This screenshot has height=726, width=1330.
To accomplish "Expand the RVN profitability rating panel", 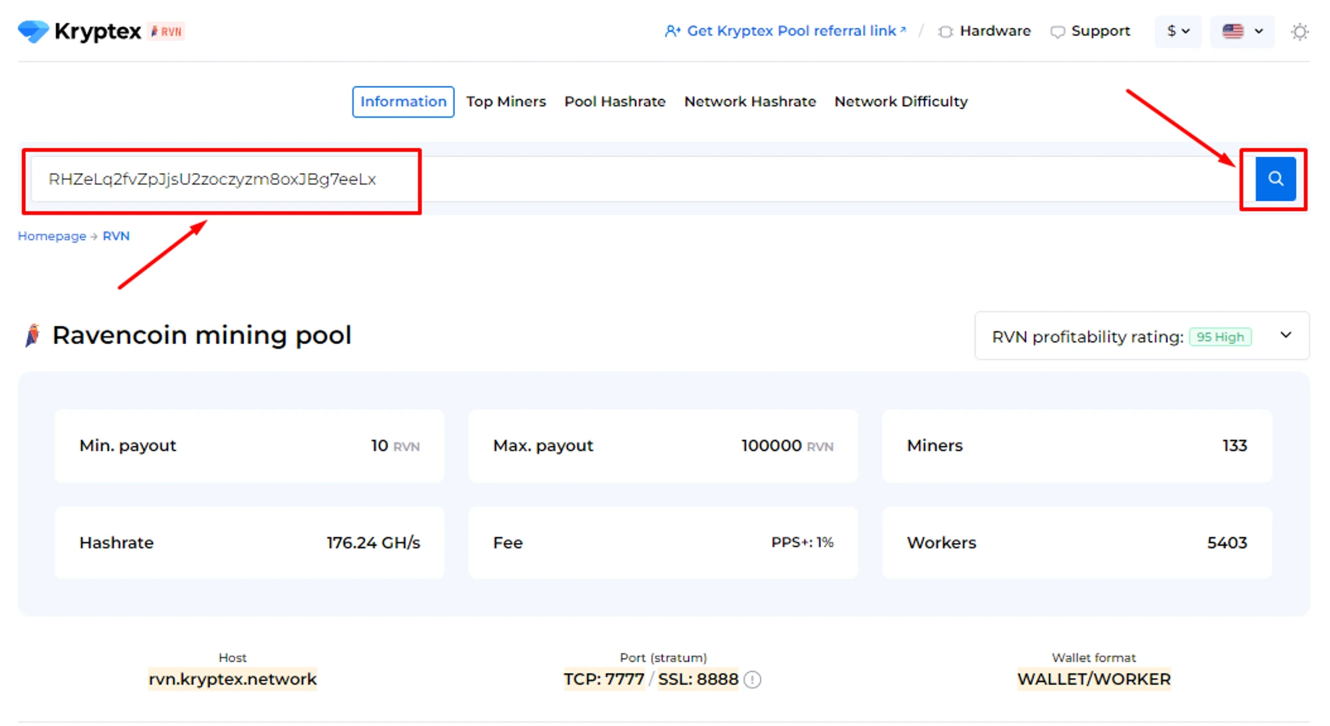I will 1285,335.
